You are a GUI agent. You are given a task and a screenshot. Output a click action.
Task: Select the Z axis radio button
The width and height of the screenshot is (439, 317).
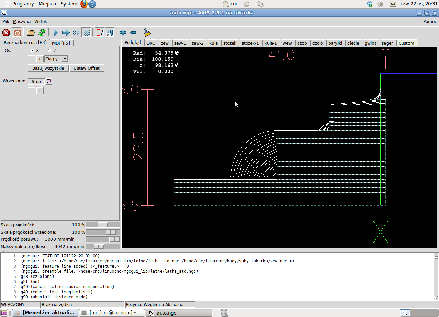[50, 50]
